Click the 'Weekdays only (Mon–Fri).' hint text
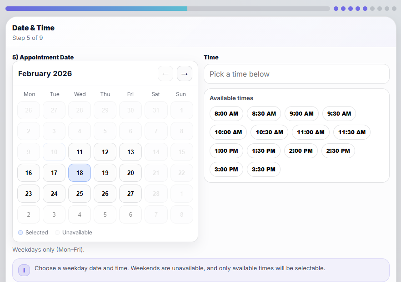Image resolution: width=401 pixels, height=282 pixels. click(x=48, y=250)
